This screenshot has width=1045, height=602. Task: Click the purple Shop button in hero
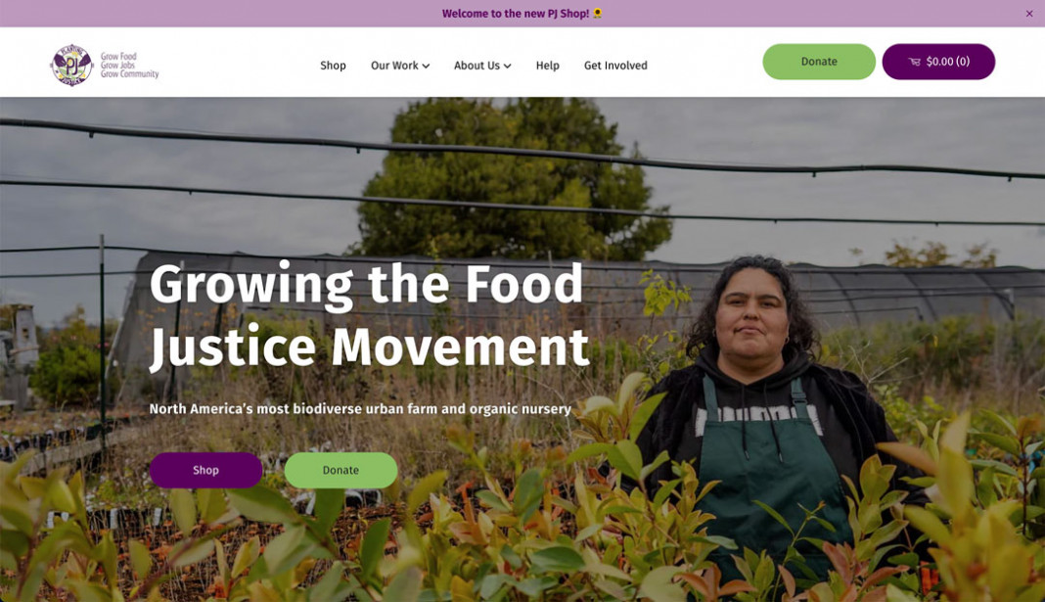(205, 470)
